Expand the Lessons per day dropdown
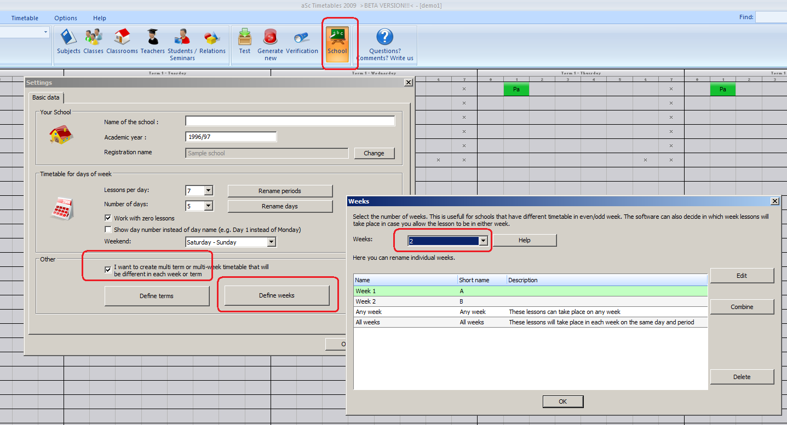Viewport: 787px width, 425px height. coord(208,191)
